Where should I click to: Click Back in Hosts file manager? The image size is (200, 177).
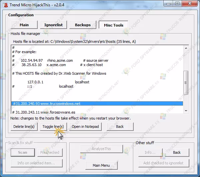[x=120, y=127]
